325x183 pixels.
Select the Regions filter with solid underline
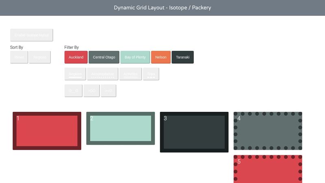(x=75, y=74)
